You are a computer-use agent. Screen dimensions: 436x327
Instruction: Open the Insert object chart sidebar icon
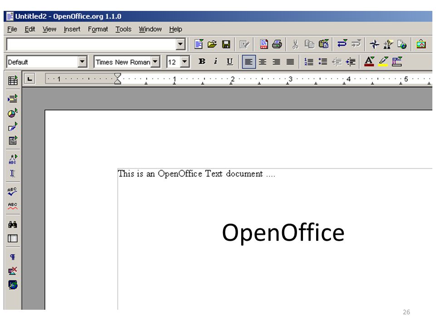click(13, 113)
